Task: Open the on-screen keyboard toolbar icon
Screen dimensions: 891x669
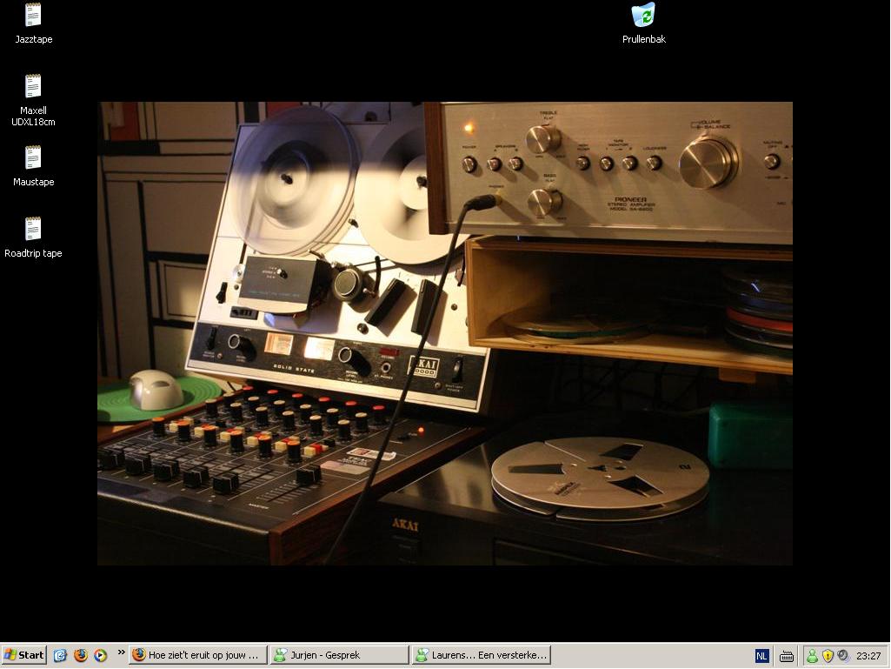Action: pos(786,656)
